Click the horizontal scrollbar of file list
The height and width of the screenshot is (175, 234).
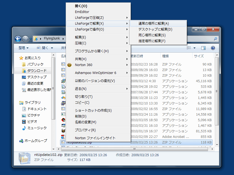coord(135,149)
